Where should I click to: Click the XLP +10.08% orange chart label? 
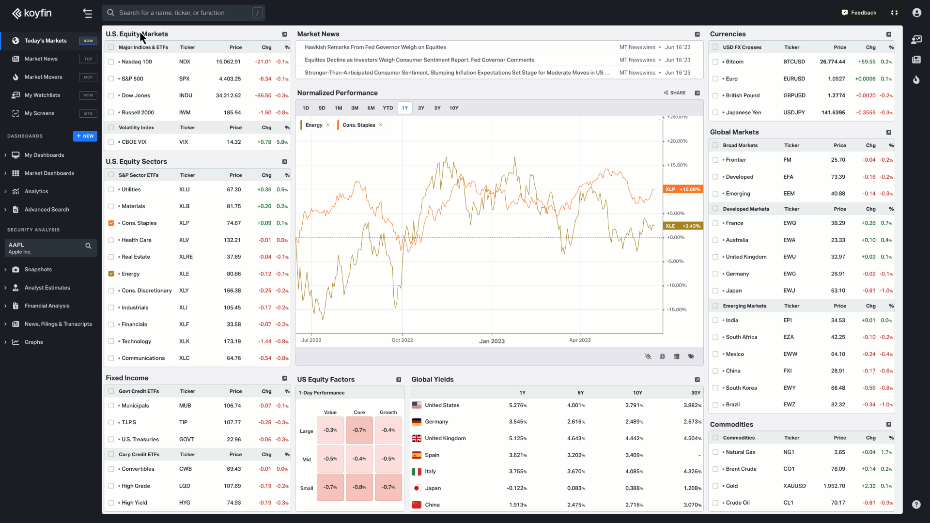coord(683,189)
